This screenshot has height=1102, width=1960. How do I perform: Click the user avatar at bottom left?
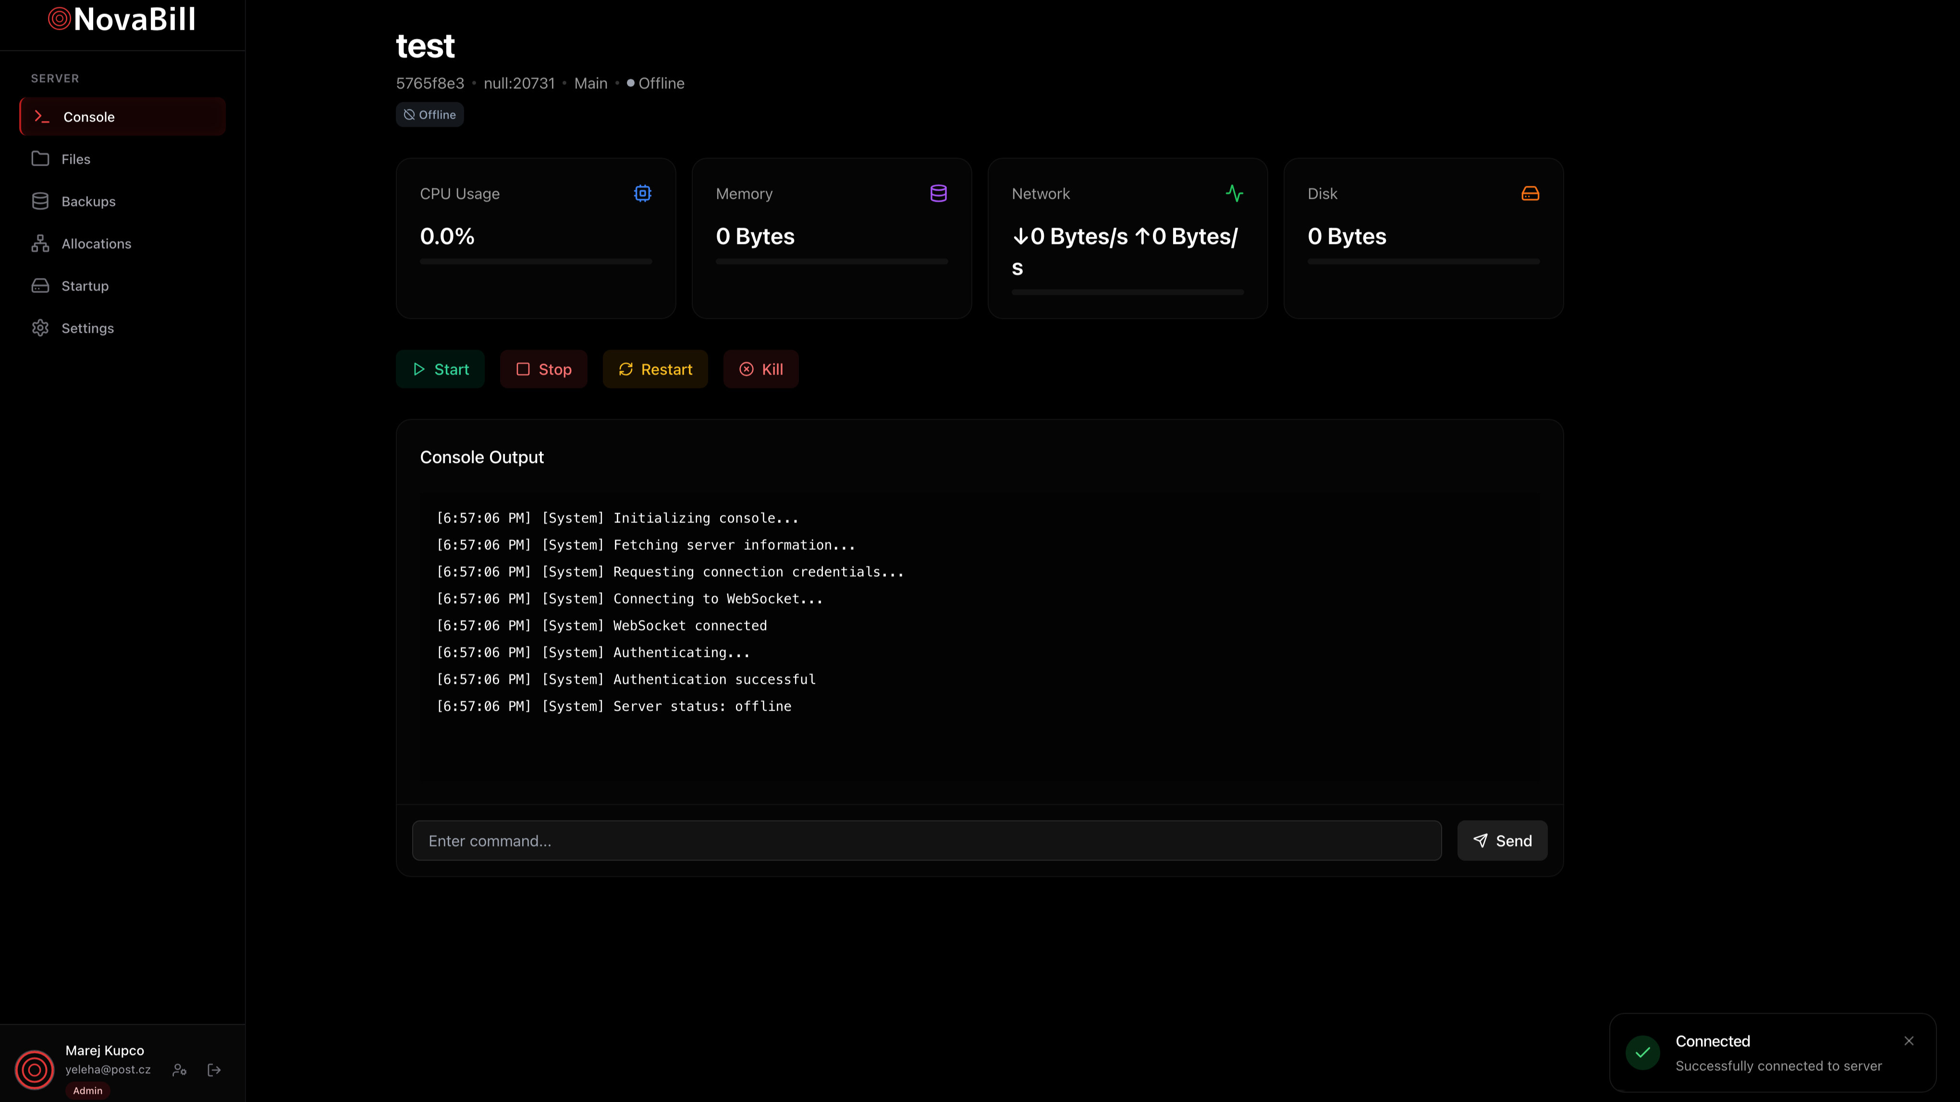(34, 1069)
